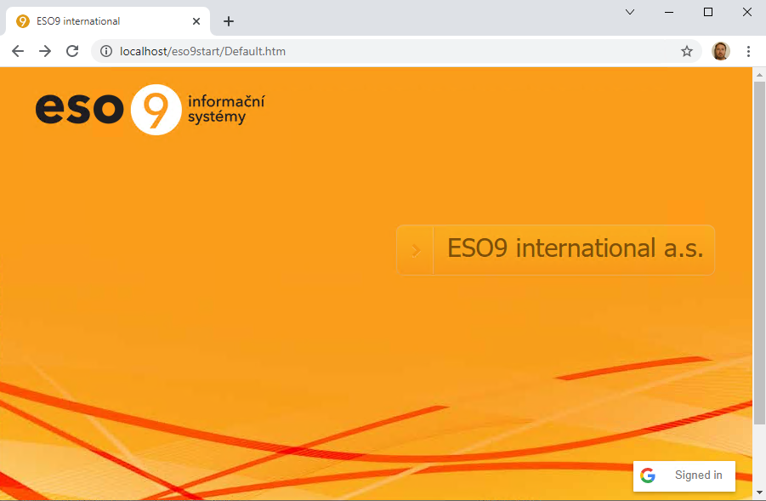Click the page's vertical scrollbar thumb

[x=759, y=253]
